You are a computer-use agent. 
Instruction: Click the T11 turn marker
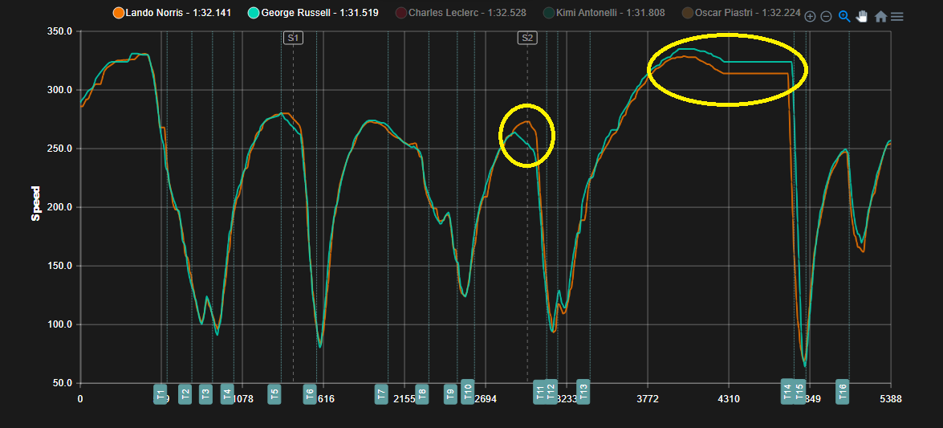coord(539,392)
